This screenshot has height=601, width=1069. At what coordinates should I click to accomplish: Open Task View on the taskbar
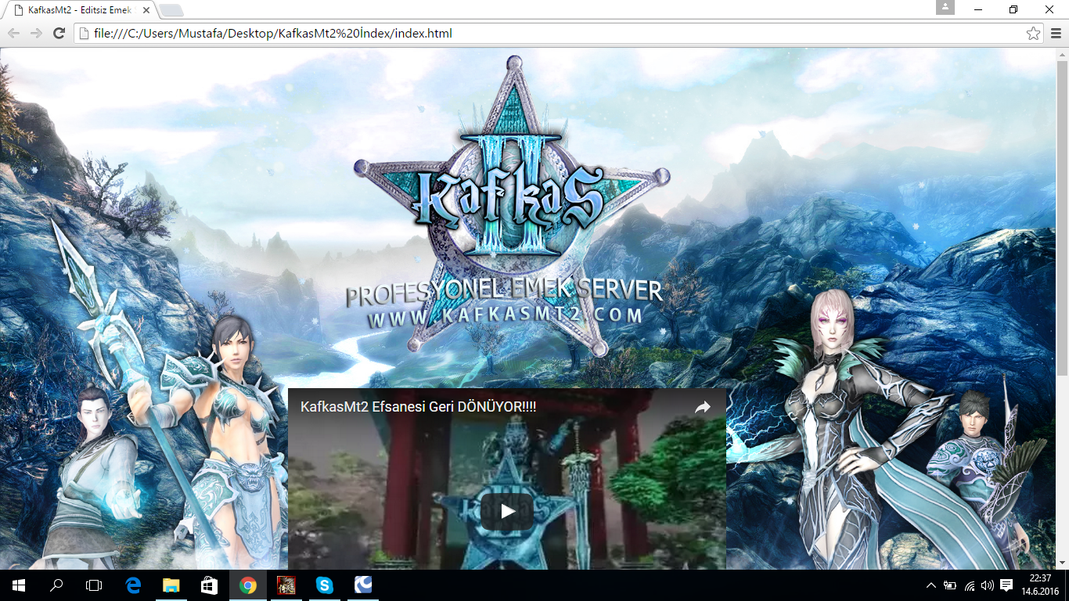point(94,585)
